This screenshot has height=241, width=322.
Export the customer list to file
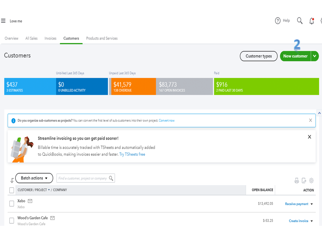304,181
